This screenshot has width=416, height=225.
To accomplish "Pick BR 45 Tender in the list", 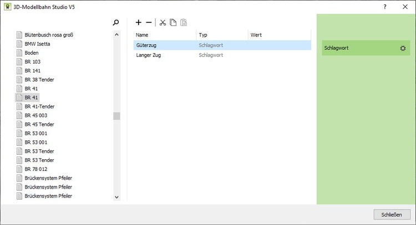I will pos(39,124).
